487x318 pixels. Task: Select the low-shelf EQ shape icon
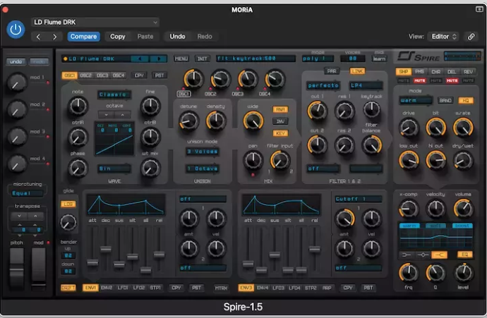click(x=407, y=255)
